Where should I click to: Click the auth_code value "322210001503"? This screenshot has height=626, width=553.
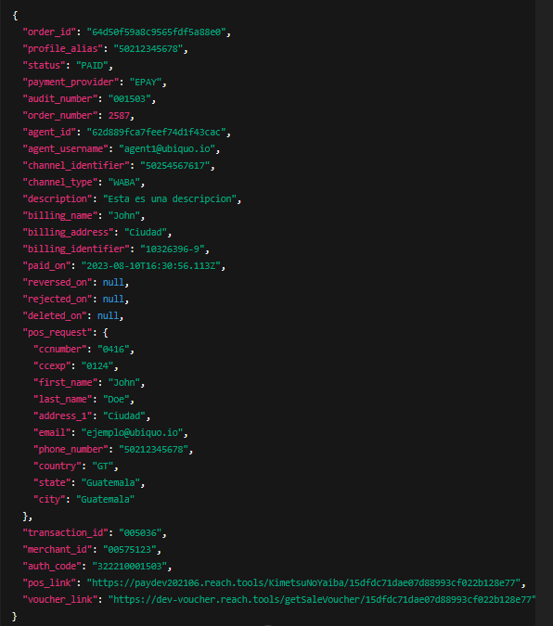point(130,567)
